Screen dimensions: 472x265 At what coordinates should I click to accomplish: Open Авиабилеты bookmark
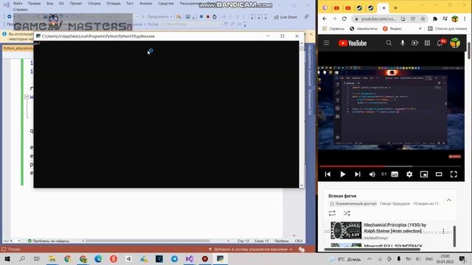pyautogui.click(x=364, y=29)
